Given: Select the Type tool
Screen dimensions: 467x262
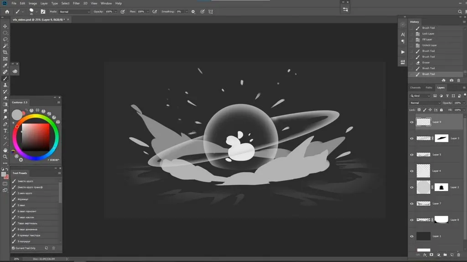Looking at the screenshot, I should click(x=5, y=131).
